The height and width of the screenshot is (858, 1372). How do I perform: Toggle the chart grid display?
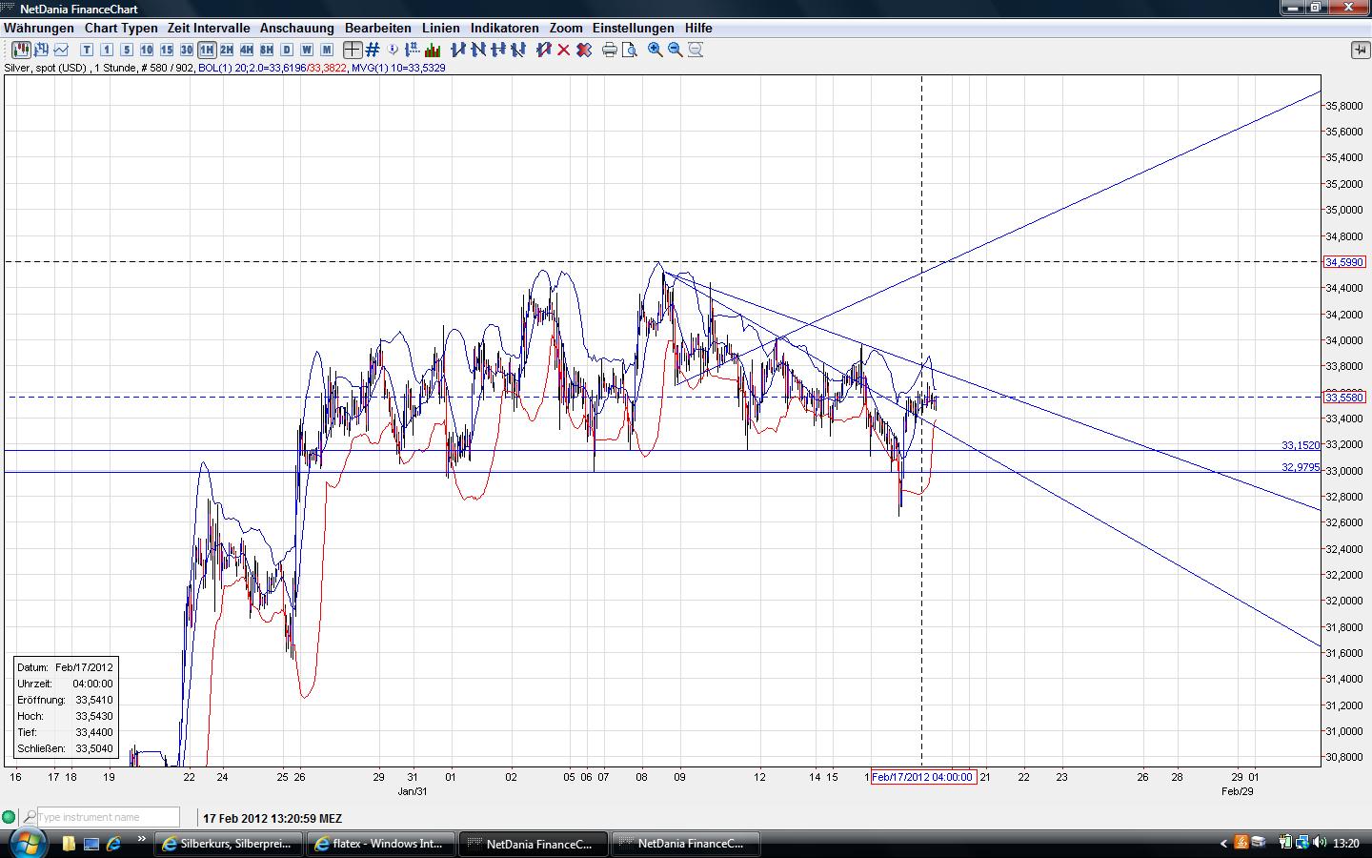pyautogui.click(x=373, y=50)
